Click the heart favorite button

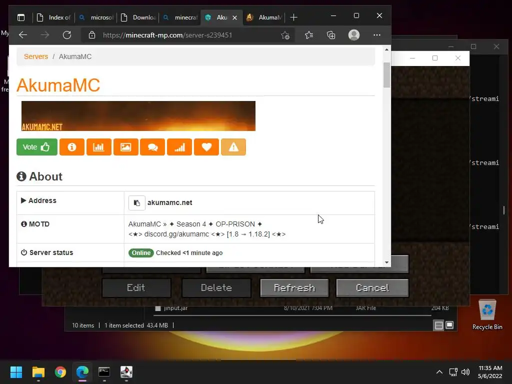206,147
